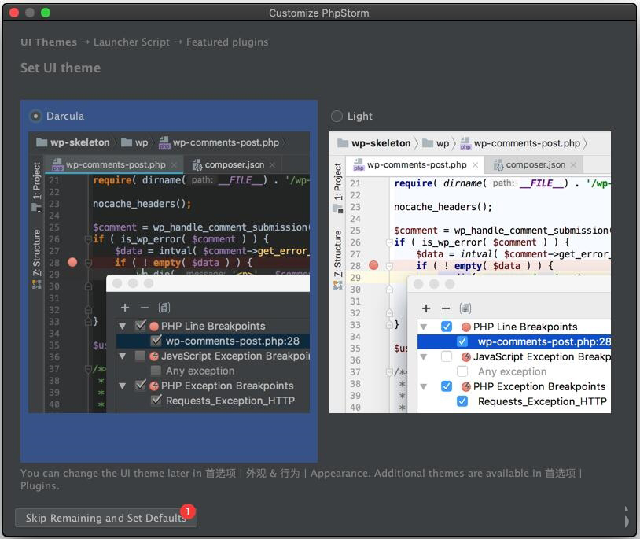The image size is (640, 539).
Task: Open wp-comments-post.php editor tab in Light preview
Action: [415, 164]
